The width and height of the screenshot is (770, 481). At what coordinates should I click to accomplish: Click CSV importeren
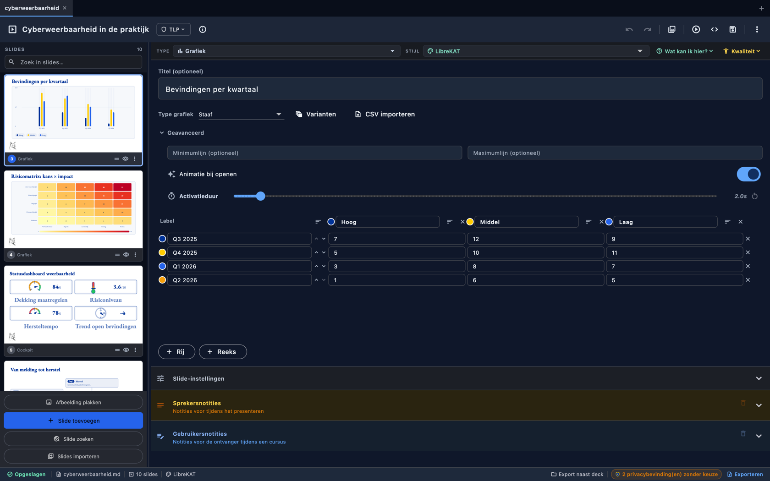click(385, 114)
